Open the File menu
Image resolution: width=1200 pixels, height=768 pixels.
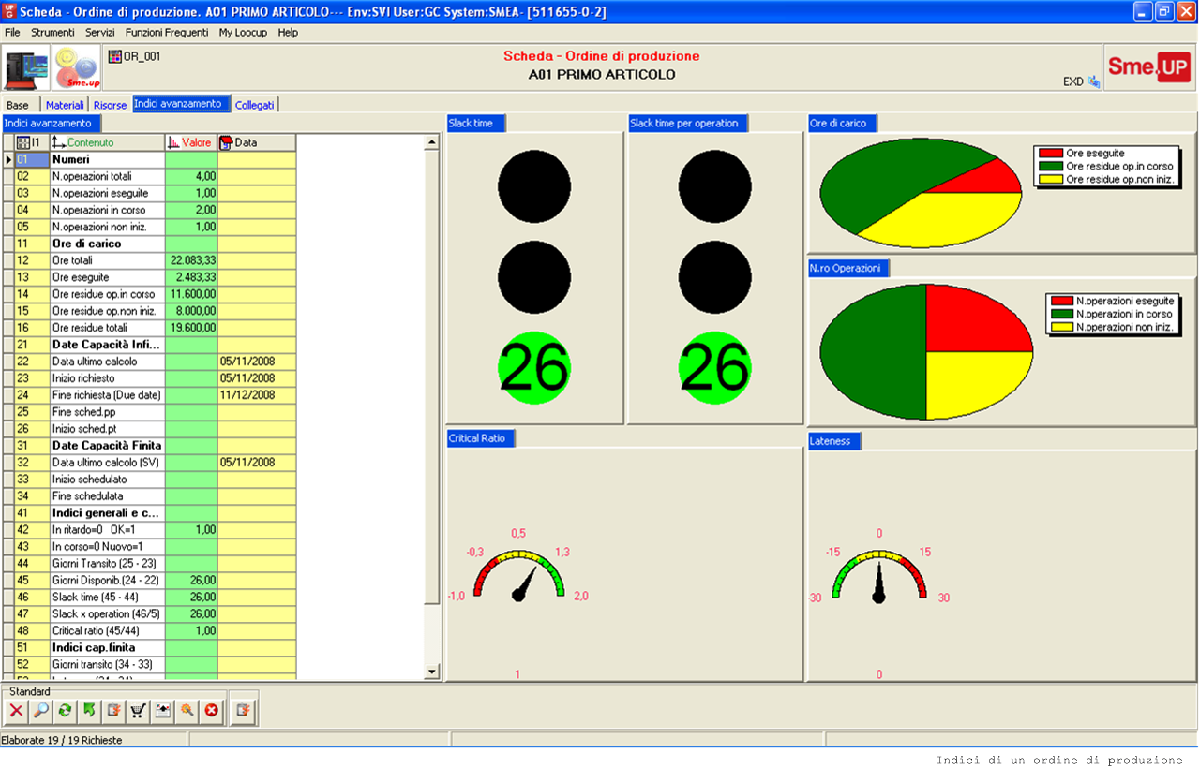click(x=12, y=32)
